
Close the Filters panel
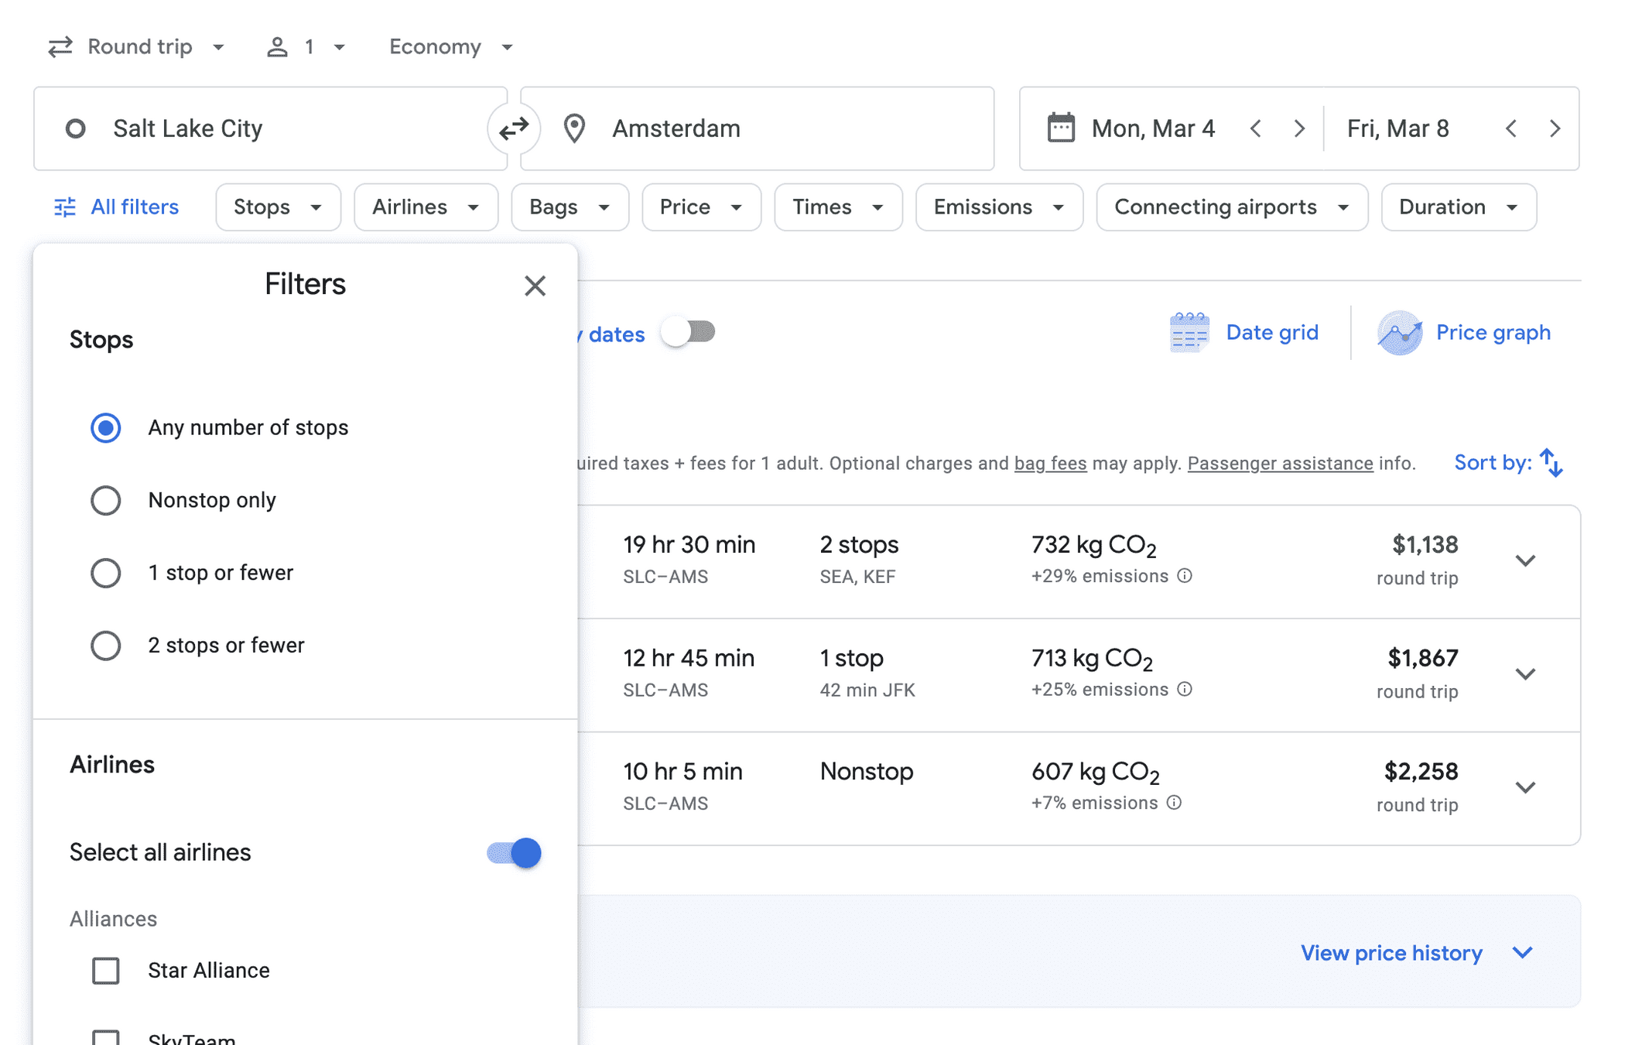(x=535, y=286)
